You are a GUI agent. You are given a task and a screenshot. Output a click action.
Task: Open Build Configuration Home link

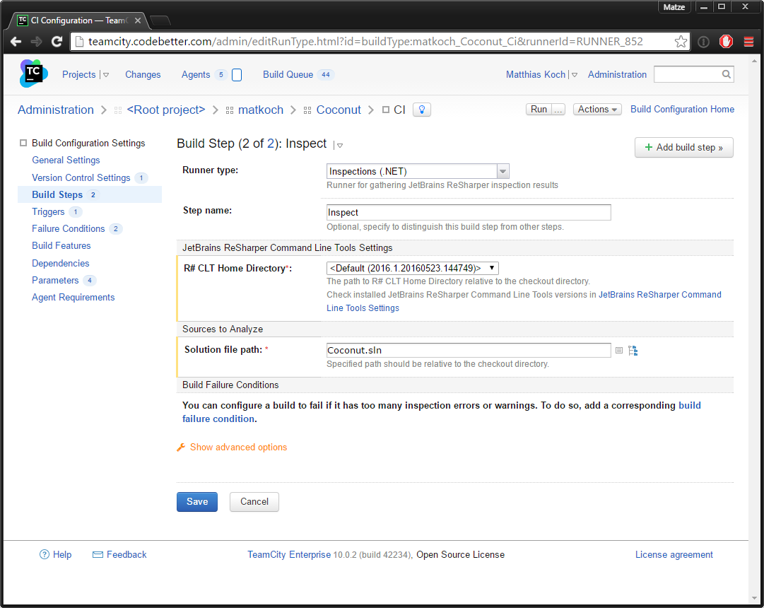click(x=682, y=109)
